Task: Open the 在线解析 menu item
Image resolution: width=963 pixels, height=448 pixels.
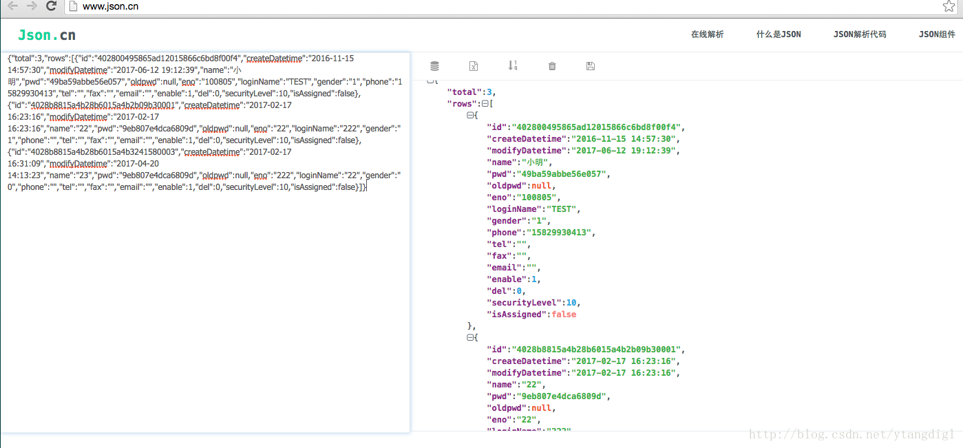Action: 707,34
